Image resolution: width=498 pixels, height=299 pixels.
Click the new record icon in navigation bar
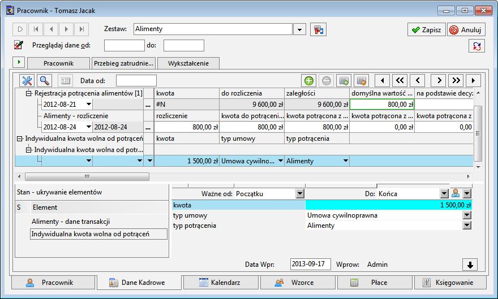coord(20,29)
